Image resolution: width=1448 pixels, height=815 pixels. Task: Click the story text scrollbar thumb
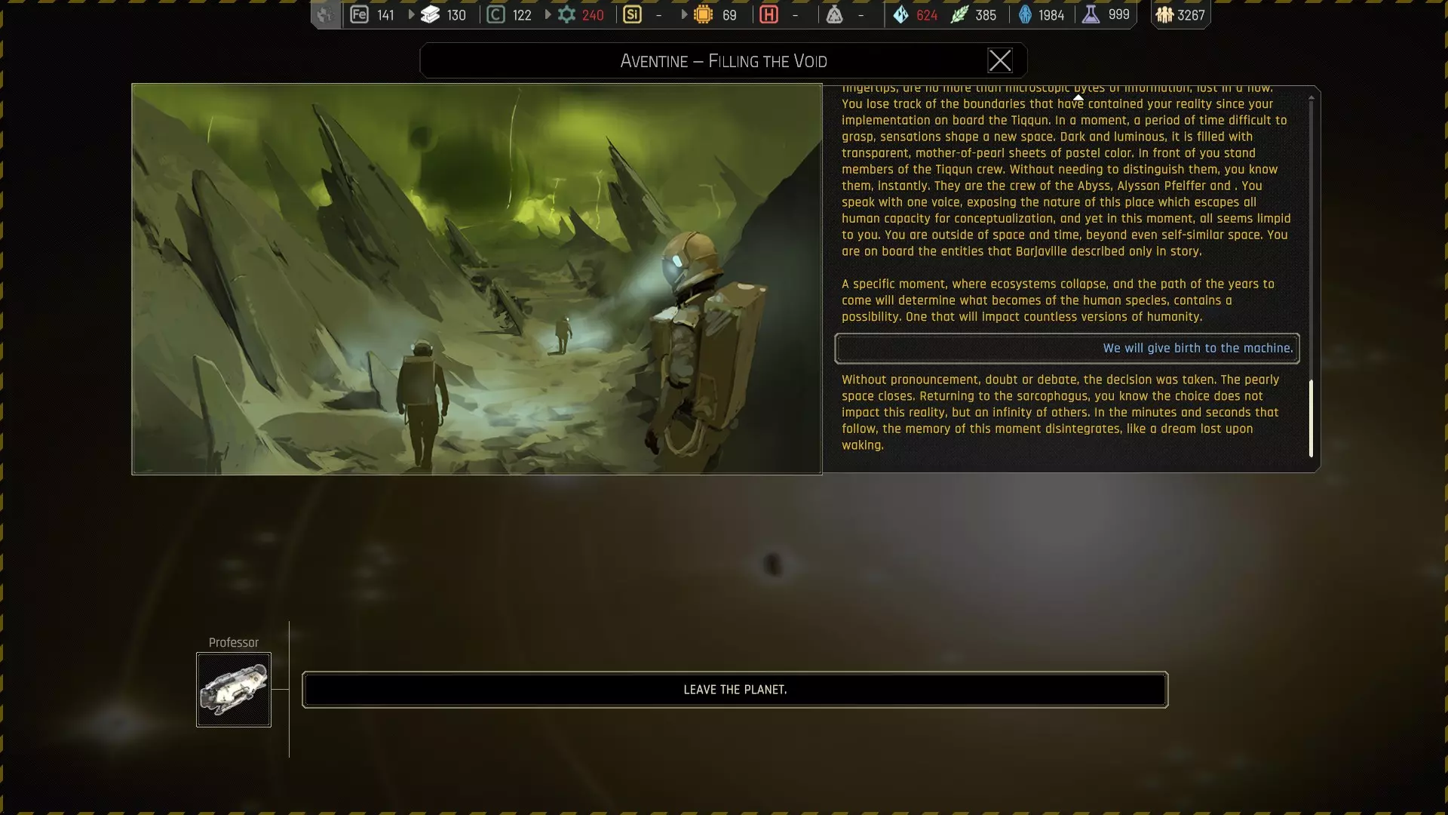click(x=1311, y=418)
